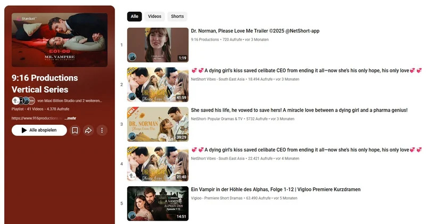The image size is (426, 224).
Task: Click channel avatar on Dr. Norman trailer thumbnail
Action: 132,57
